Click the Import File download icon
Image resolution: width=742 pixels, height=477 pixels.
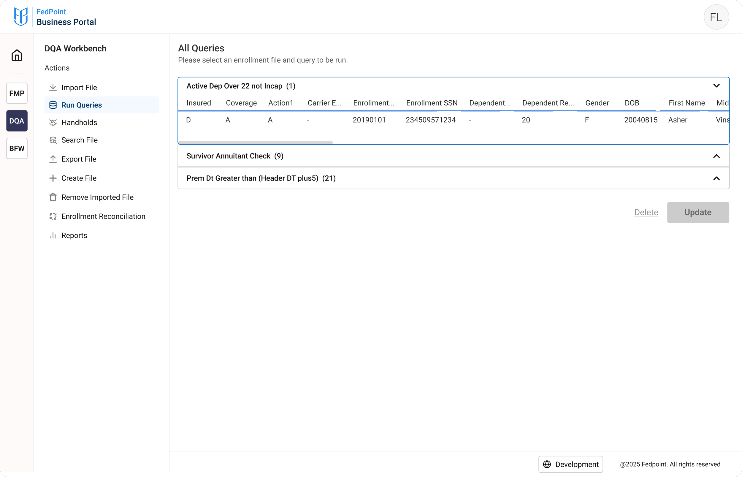pos(53,87)
